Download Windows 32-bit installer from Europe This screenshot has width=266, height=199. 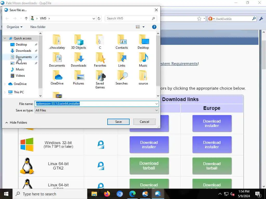tap(212, 145)
